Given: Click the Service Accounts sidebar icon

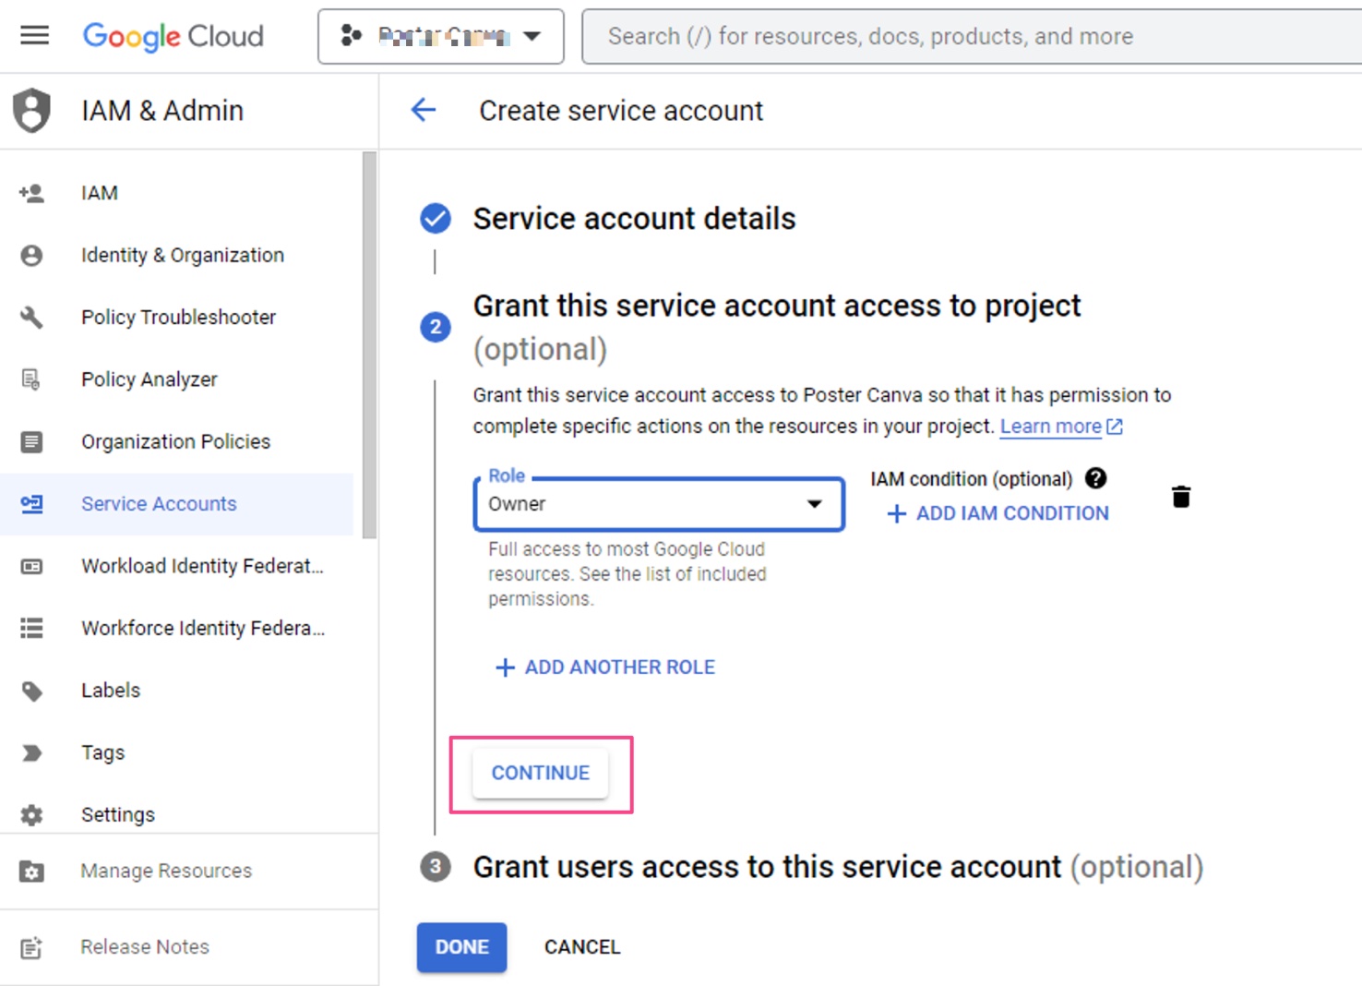Looking at the screenshot, I should (30, 504).
